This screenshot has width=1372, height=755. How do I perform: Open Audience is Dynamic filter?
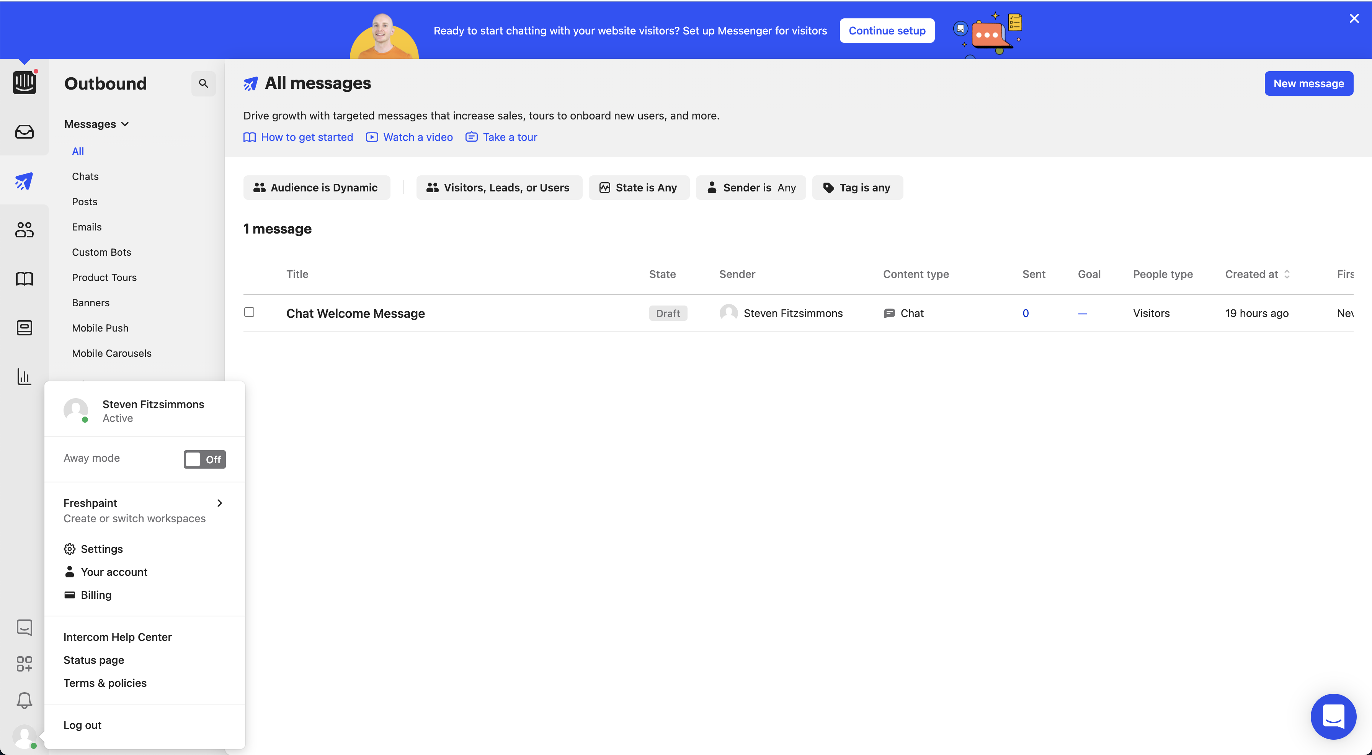316,188
